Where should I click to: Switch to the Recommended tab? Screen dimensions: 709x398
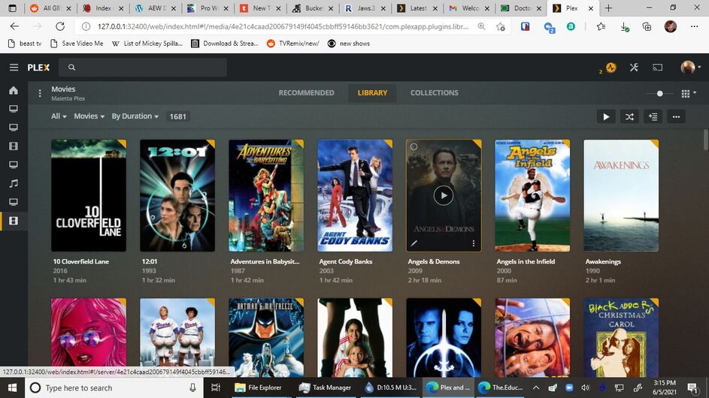[306, 92]
